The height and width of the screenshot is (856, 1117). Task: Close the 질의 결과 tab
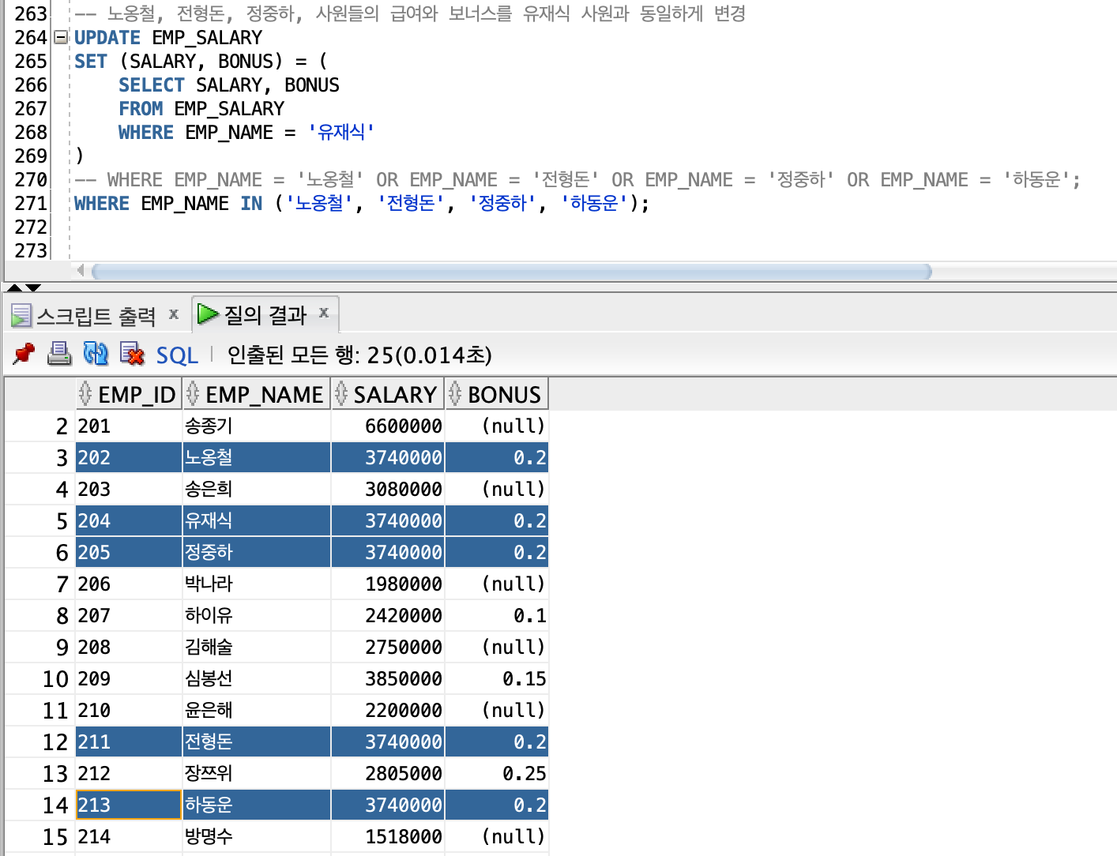[x=324, y=313]
